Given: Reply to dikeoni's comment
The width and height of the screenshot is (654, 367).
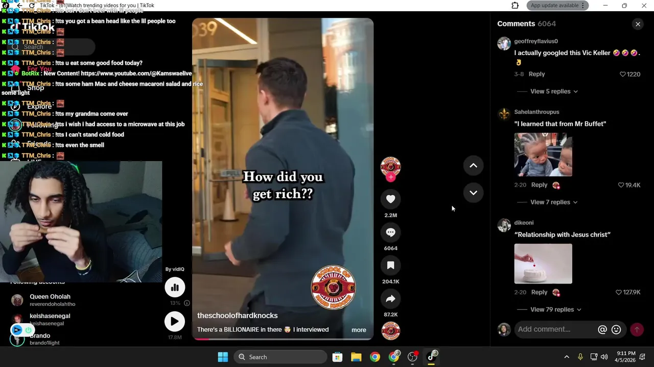Looking at the screenshot, I should (539, 293).
